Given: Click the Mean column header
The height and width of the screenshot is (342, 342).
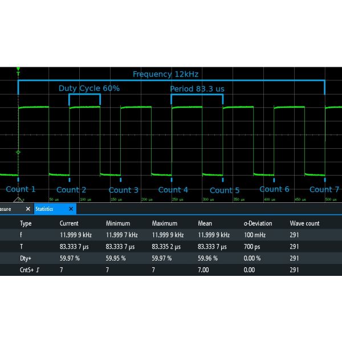Looking at the screenshot, I should click(205, 223).
